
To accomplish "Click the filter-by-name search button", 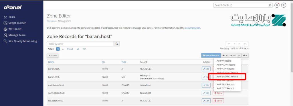I will point(117,44).
